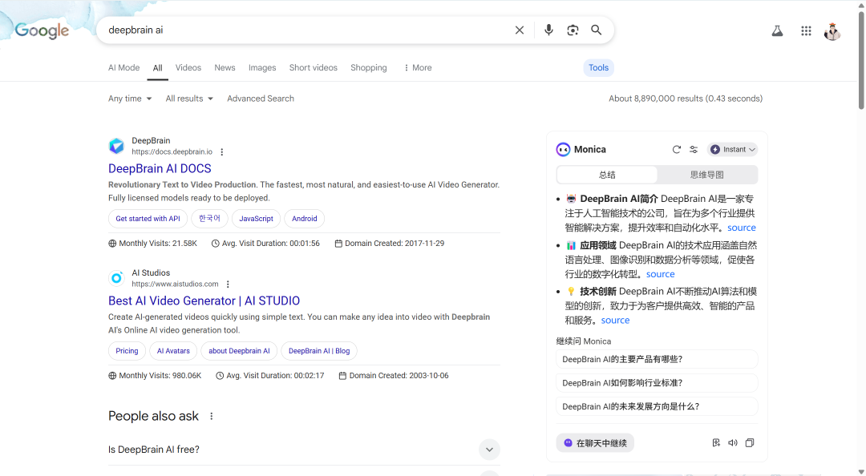
Task: Open source link for 技术创新 bullet
Action: (x=615, y=321)
